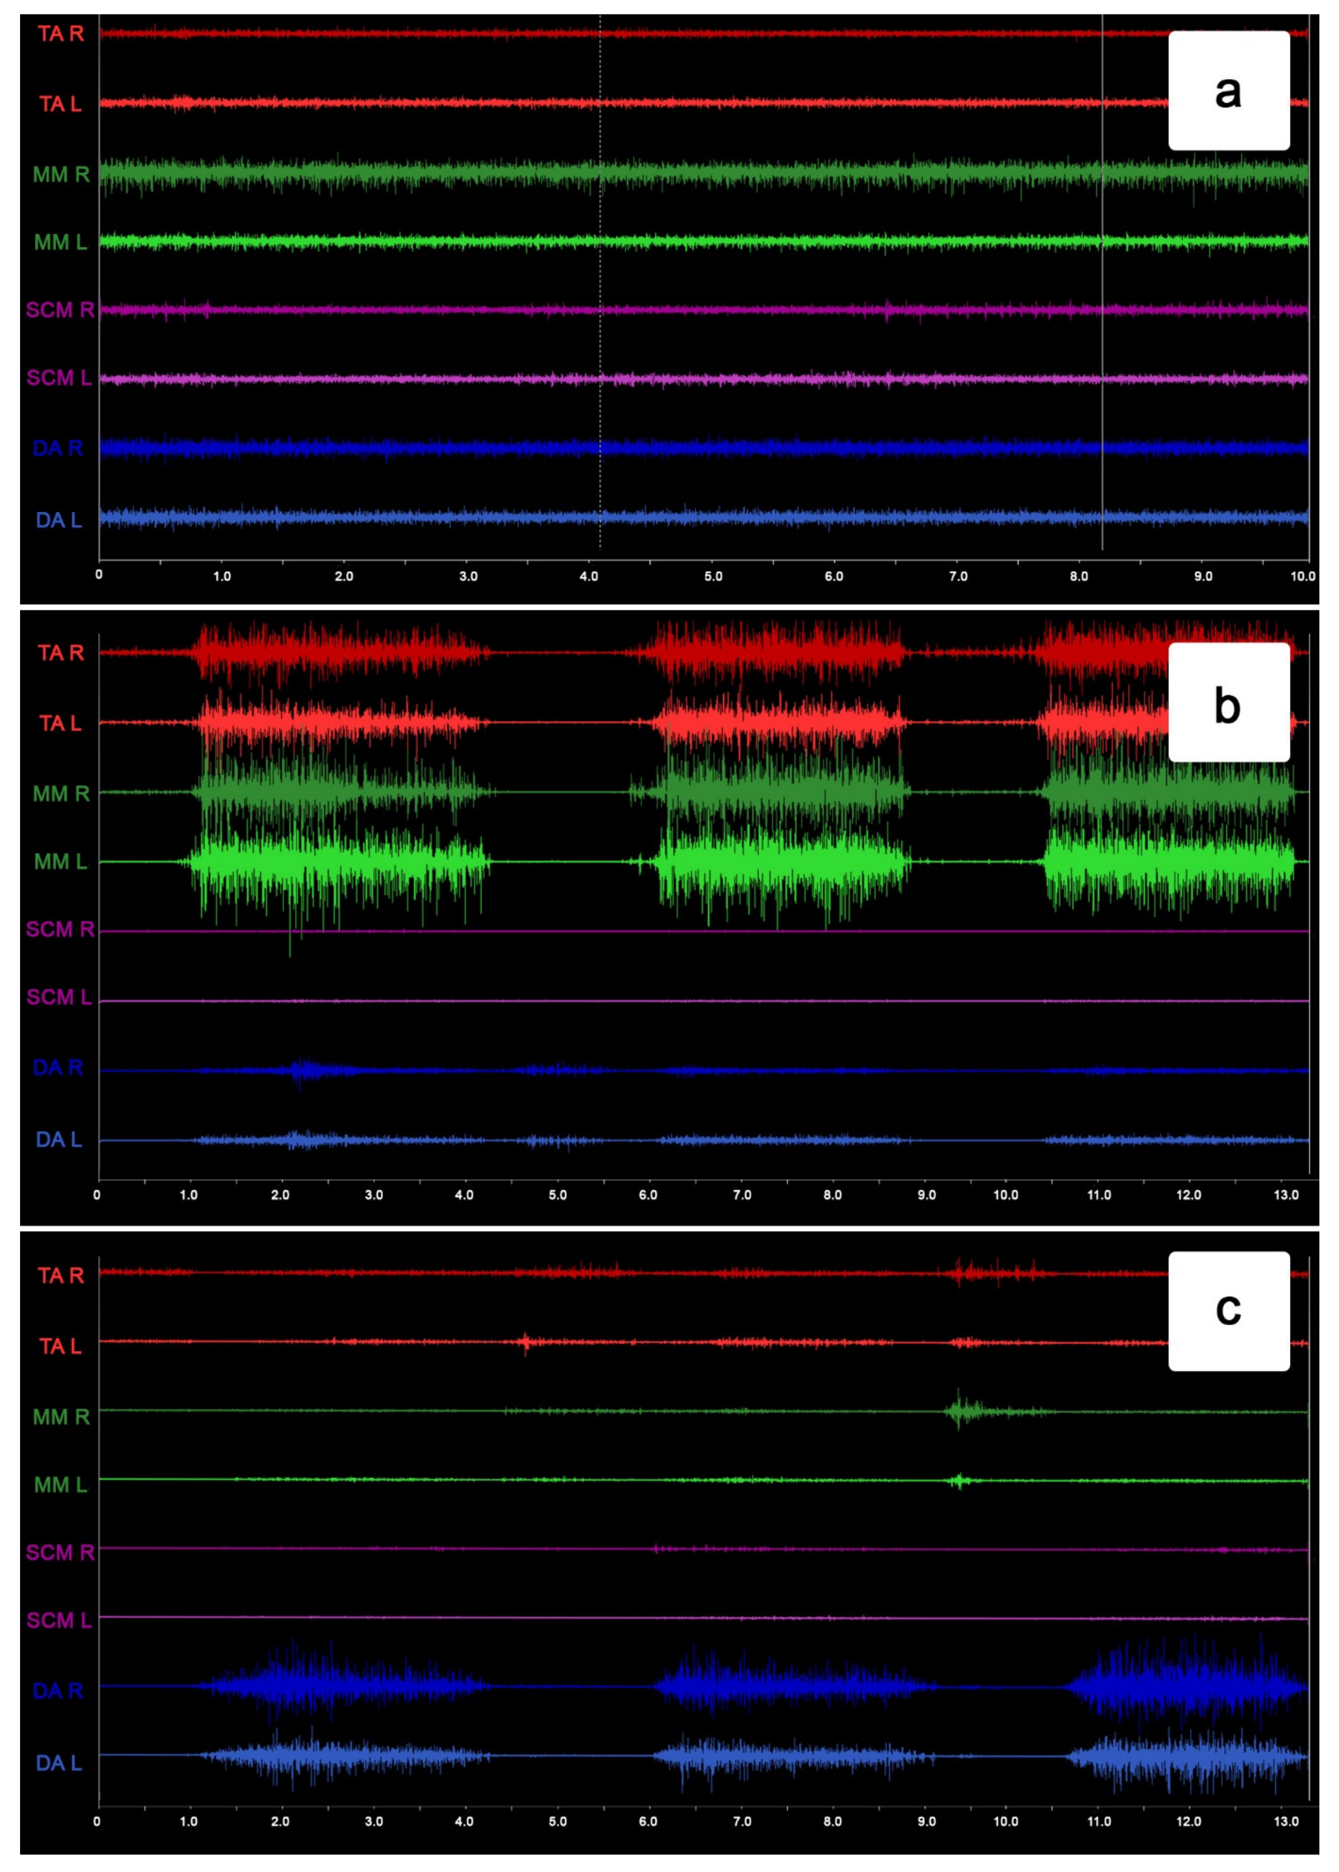
Task: Click the DA L label in panel a
Action: point(58,520)
